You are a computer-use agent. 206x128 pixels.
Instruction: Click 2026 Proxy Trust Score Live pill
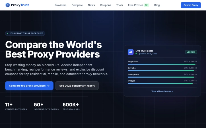25,33
